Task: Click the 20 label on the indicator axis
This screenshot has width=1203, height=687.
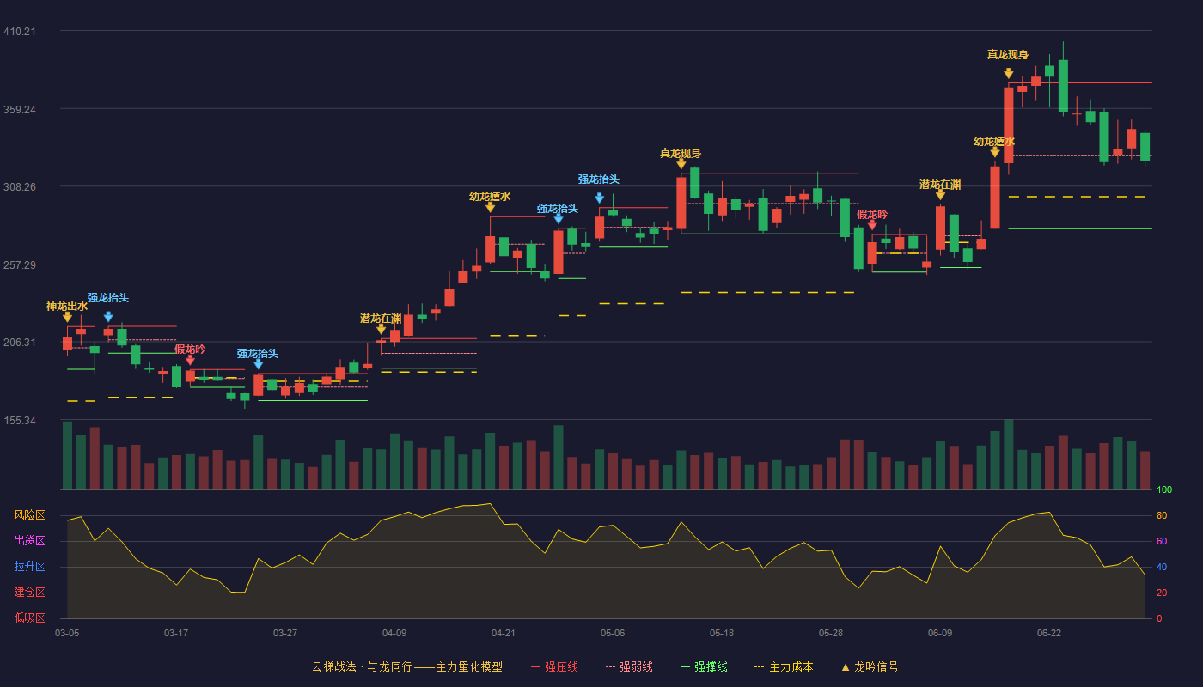Action: pyautogui.click(x=1162, y=593)
